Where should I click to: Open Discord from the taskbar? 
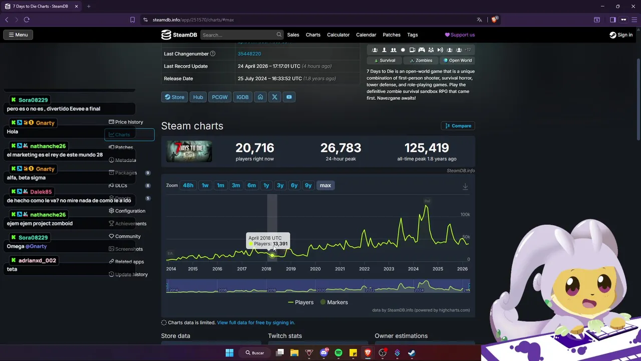coord(324,352)
